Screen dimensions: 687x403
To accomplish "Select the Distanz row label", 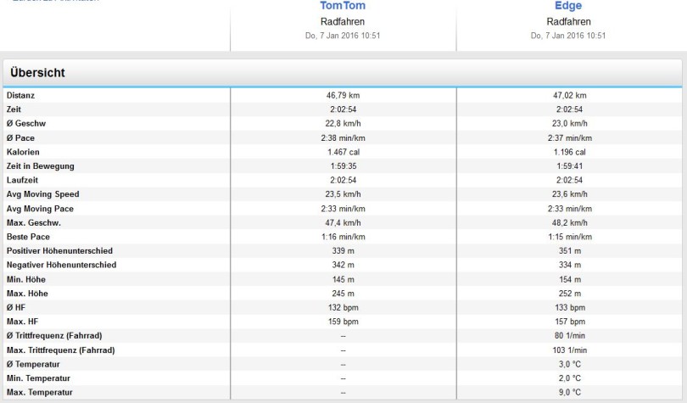I will pos(21,95).
